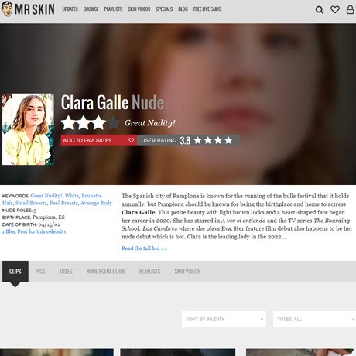
Task: Click the Add to Favorites button
Action: 99,140
